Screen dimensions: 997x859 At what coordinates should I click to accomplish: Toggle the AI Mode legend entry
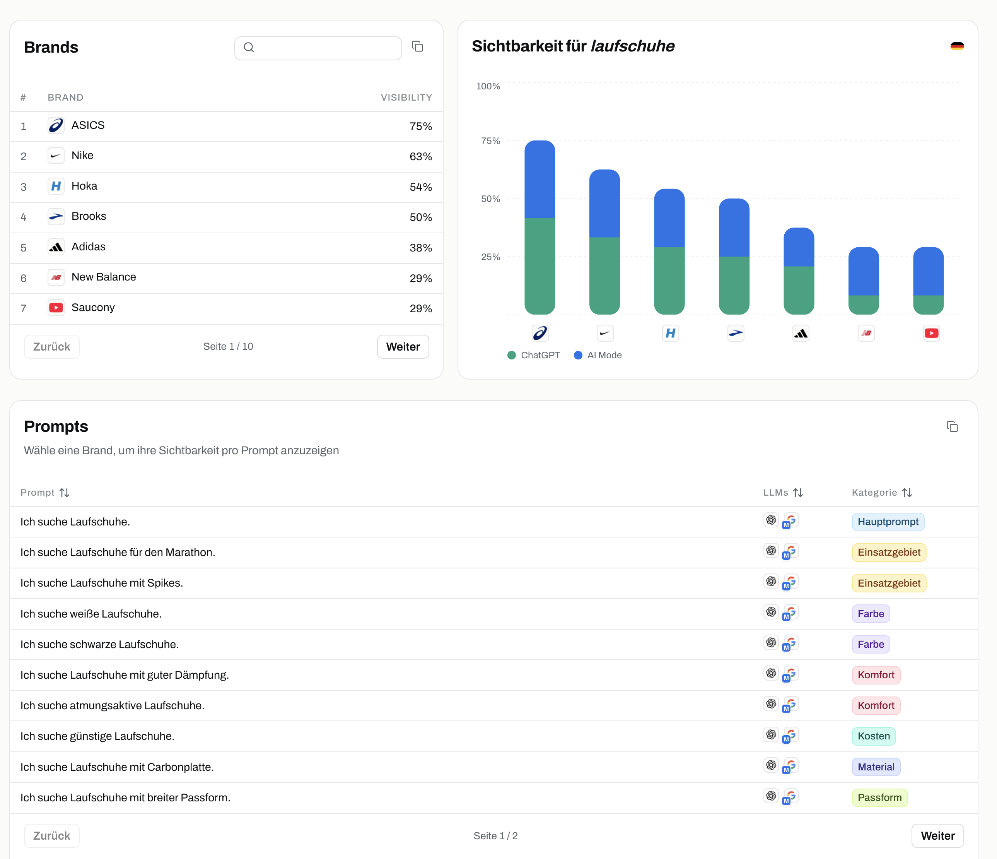[598, 355]
